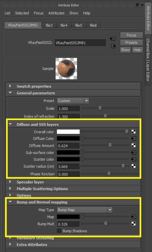Expand the Specular layer section
Image resolution: width=152 pixels, height=252 pixels.
coord(10,182)
